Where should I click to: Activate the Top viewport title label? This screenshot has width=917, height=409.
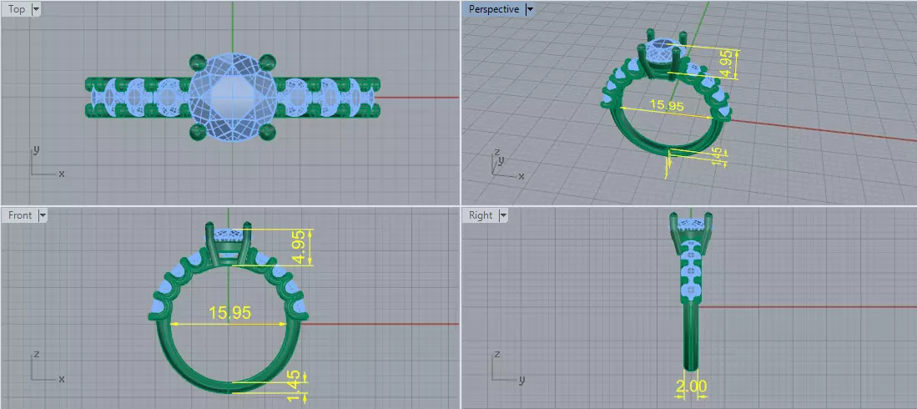pos(17,9)
